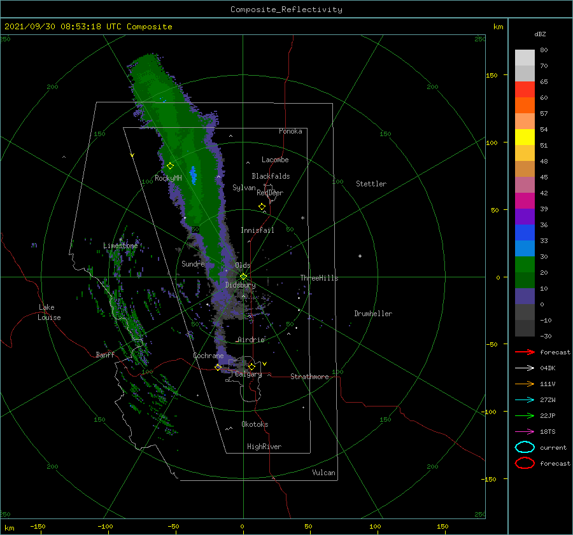Click the RedDeer city label

coord(270,193)
